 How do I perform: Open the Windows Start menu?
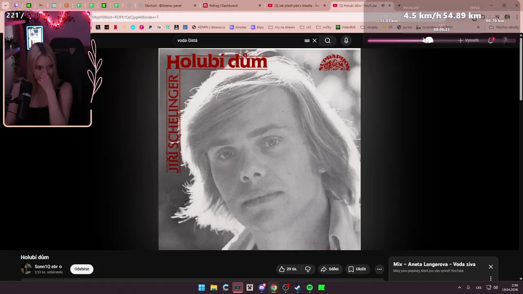click(201, 287)
